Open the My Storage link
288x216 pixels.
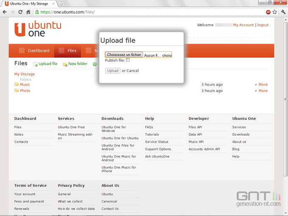point(25,74)
